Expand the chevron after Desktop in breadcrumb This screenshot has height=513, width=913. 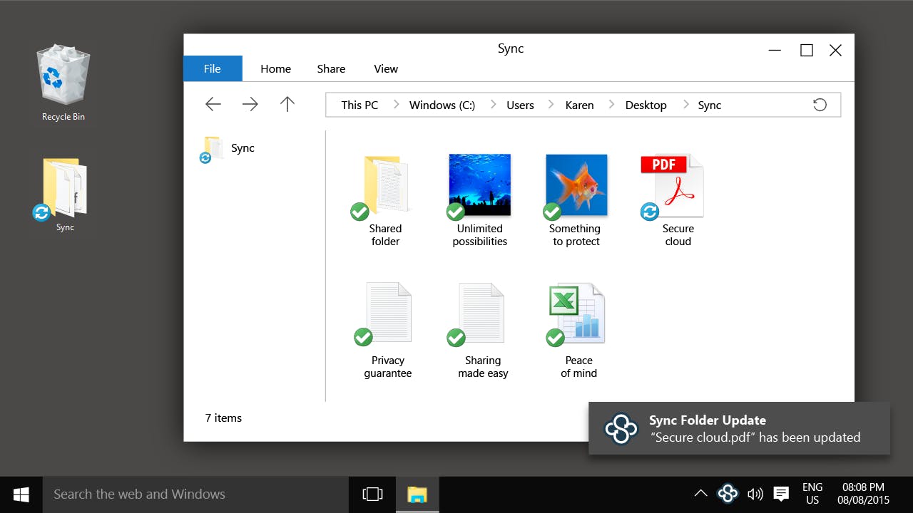685,105
